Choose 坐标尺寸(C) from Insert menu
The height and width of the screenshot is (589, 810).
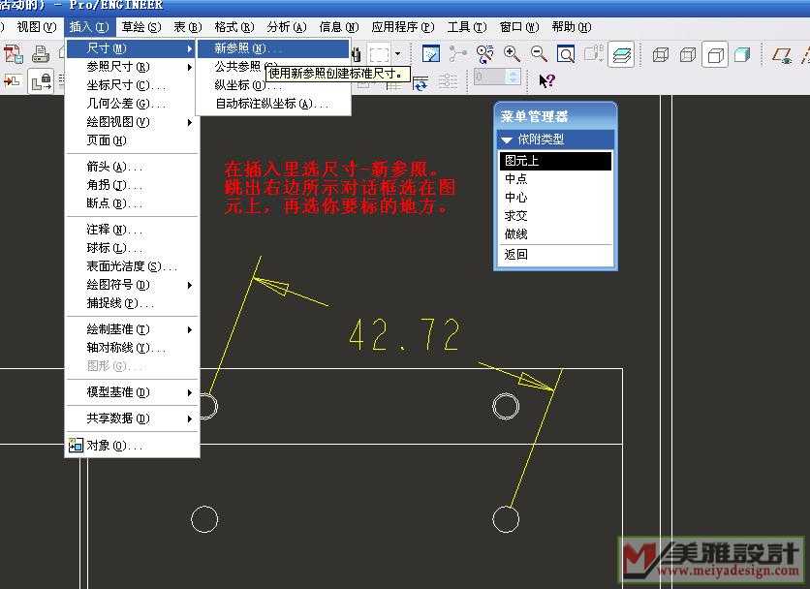coord(131,85)
